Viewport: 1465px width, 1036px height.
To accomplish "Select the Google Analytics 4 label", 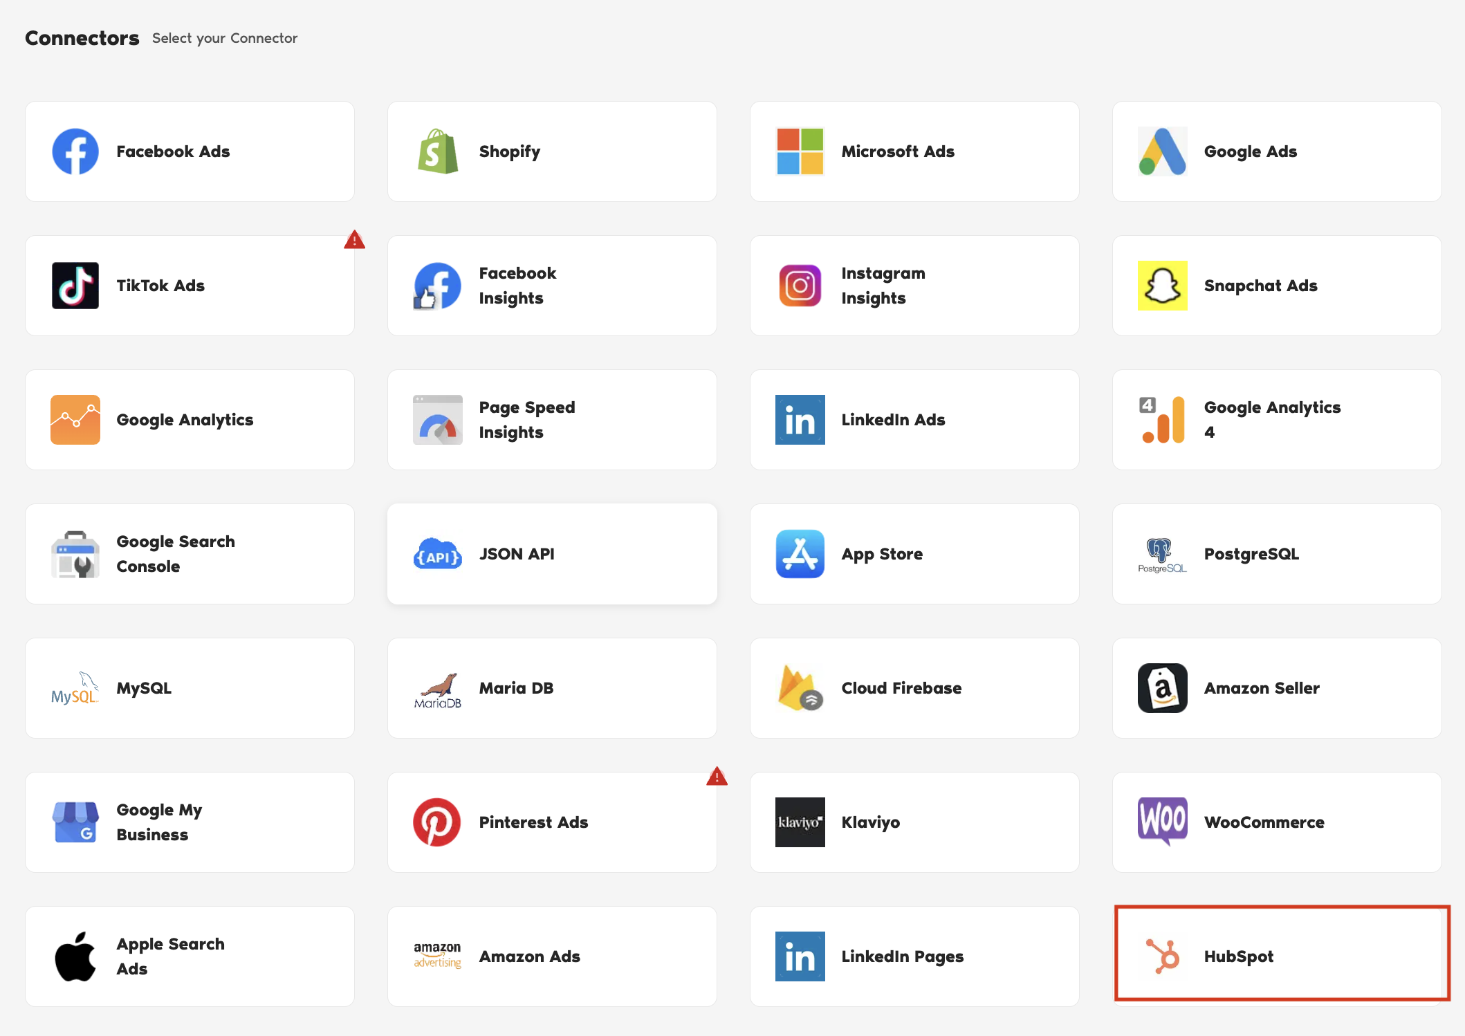I will coord(1273,420).
